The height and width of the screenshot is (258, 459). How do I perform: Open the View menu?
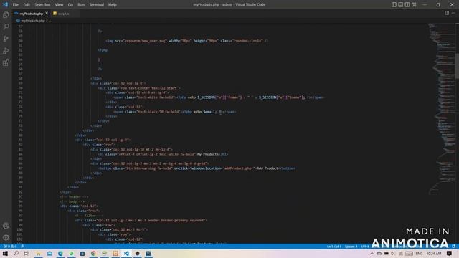(59, 5)
